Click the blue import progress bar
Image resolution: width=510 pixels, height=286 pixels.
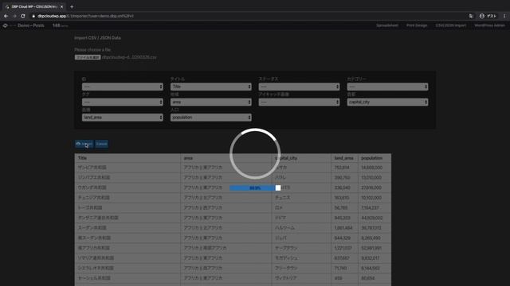click(x=253, y=188)
